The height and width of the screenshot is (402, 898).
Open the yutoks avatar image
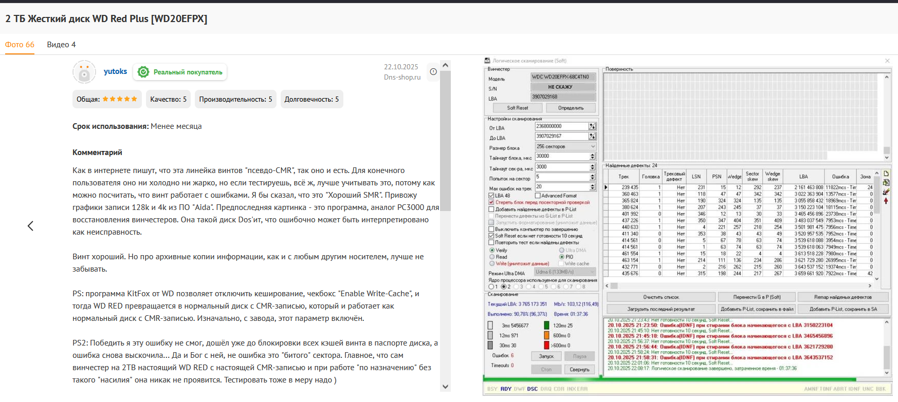(x=84, y=72)
